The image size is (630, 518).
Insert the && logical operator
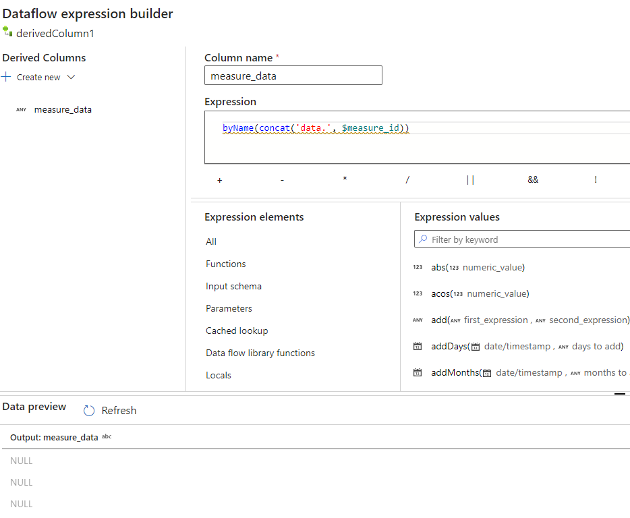tap(533, 180)
